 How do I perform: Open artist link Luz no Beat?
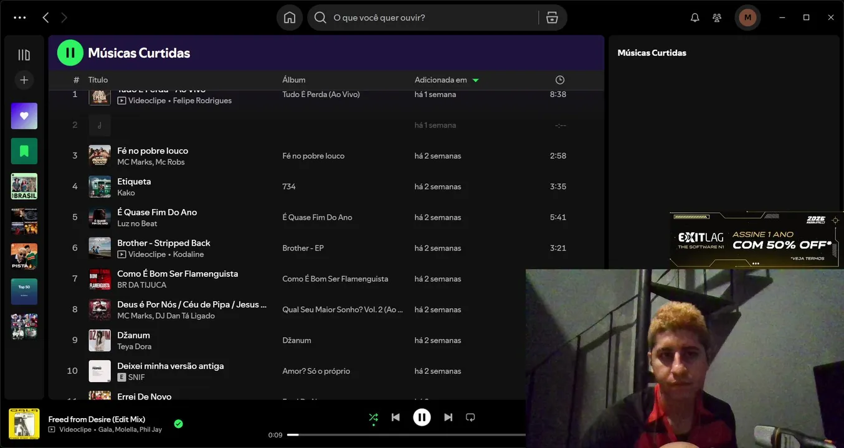[137, 223]
